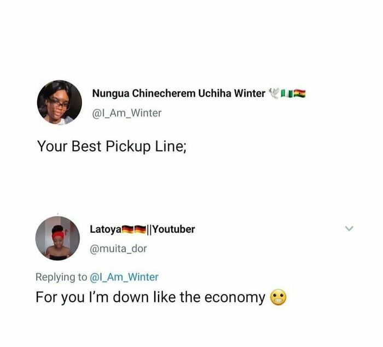Click the word 'economy' in the reply
383x347 pixels.
(x=235, y=298)
